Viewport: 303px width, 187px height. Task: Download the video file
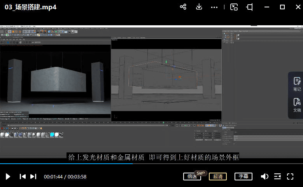click(199, 7)
